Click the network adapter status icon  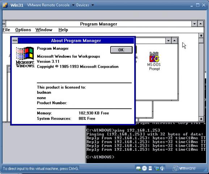pos(157,169)
